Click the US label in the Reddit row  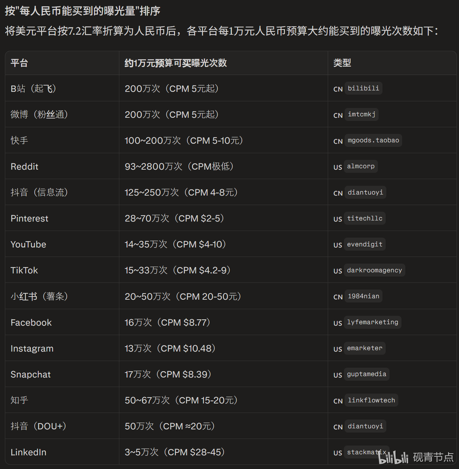pos(338,167)
